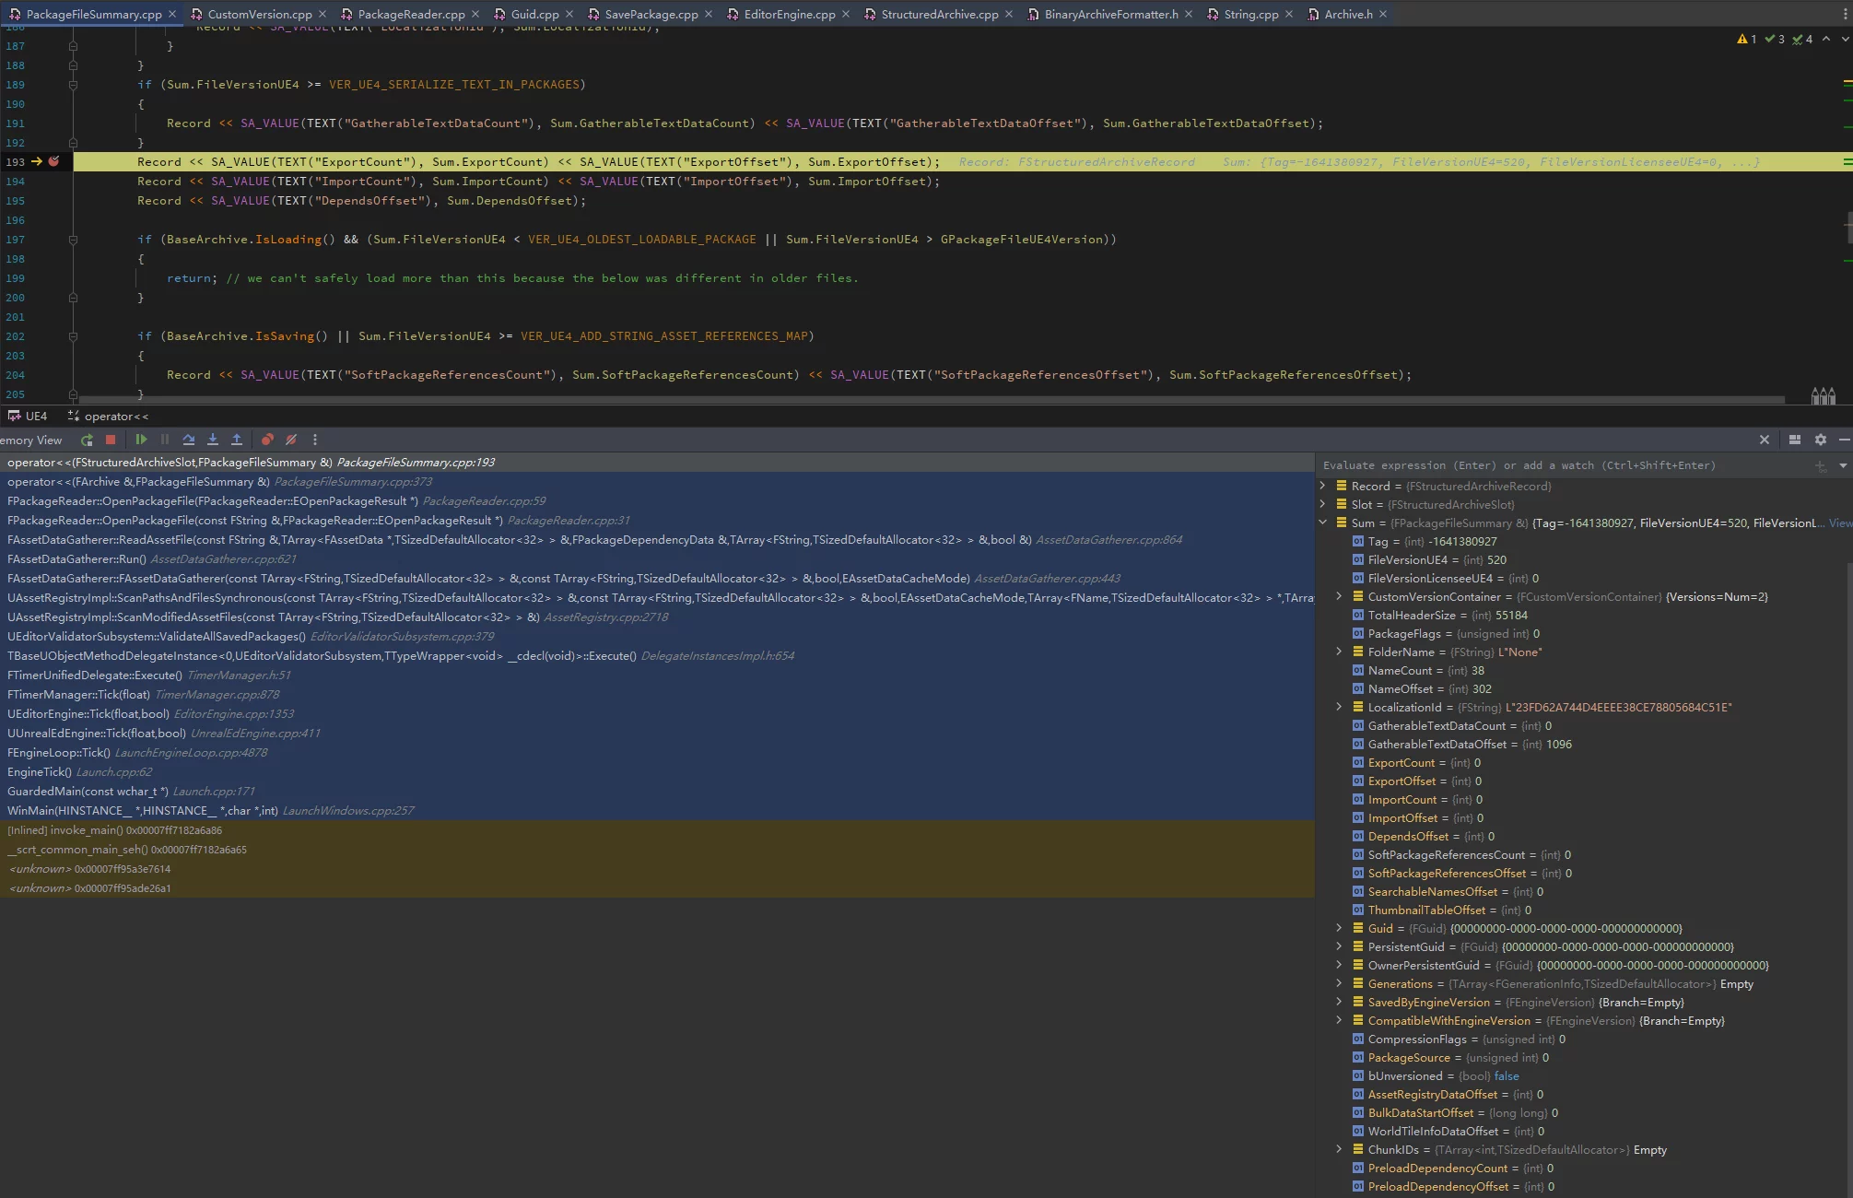
Task: Open the View Breakpoints icon
Action: click(x=267, y=440)
